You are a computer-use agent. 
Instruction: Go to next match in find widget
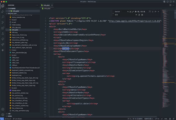pos(153,12)
